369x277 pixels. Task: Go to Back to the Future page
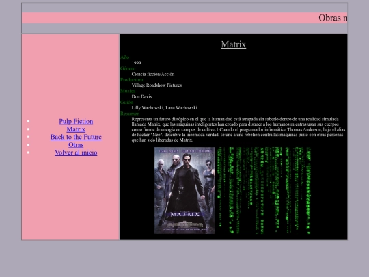76,137
